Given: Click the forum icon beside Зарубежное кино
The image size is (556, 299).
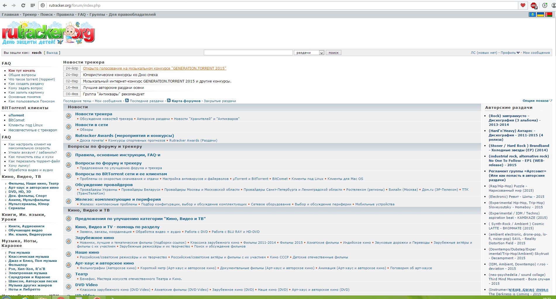Looking at the screenshot, I should [69, 241].
